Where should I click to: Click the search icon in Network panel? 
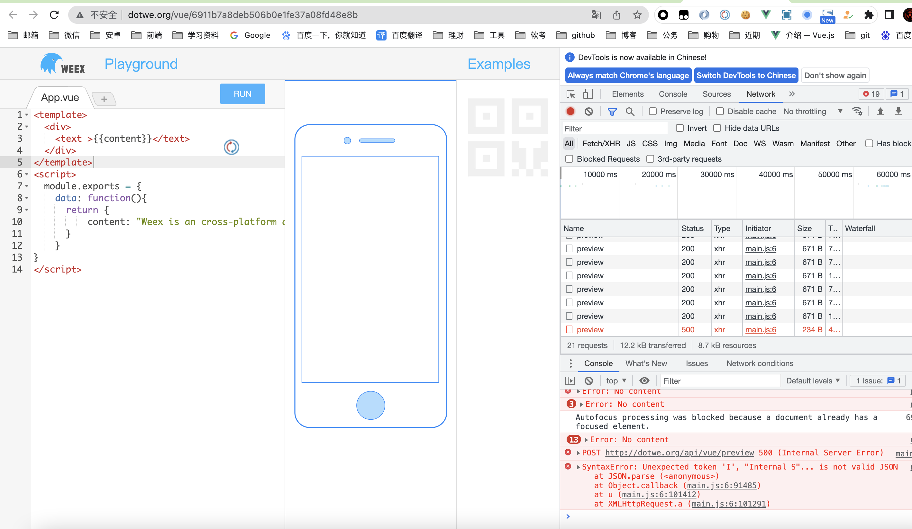(630, 112)
